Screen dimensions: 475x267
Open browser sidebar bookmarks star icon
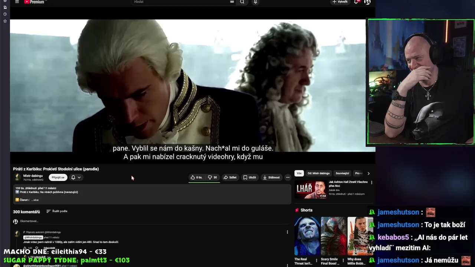(5, 21)
